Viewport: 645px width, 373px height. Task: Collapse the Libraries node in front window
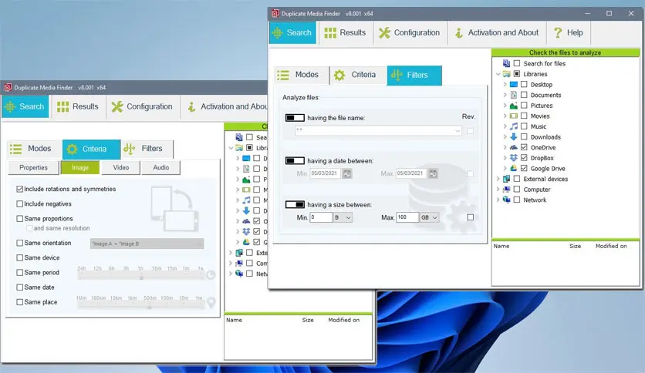click(x=498, y=74)
